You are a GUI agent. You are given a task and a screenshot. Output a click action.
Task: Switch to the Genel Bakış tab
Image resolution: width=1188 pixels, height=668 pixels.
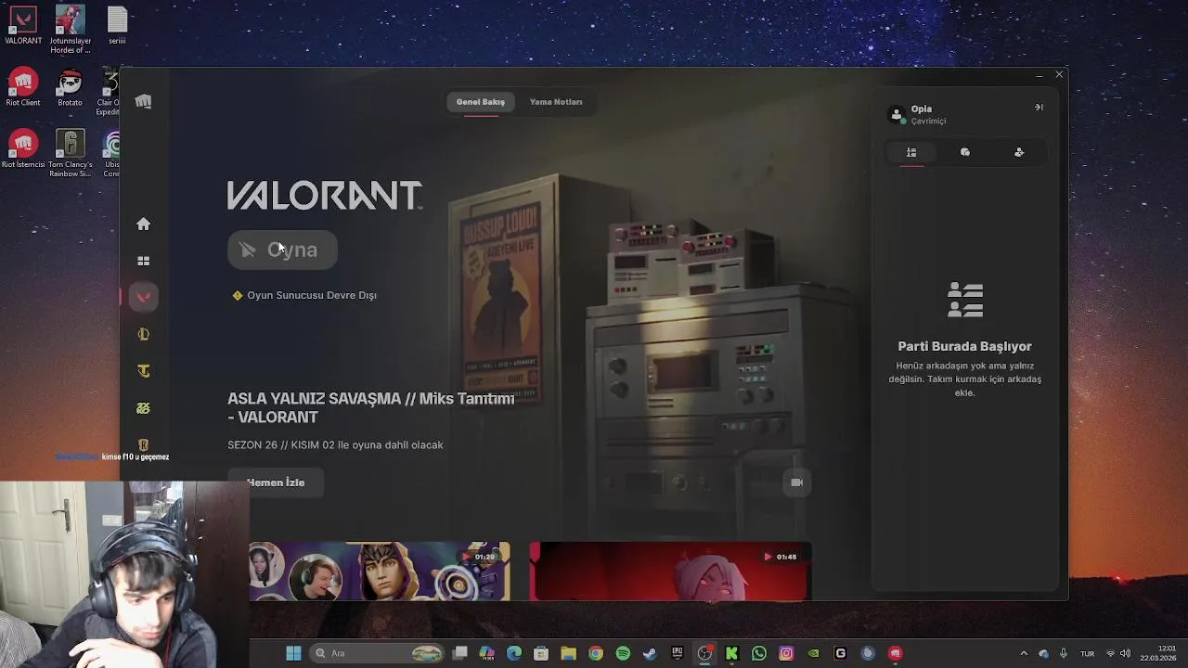[480, 102]
